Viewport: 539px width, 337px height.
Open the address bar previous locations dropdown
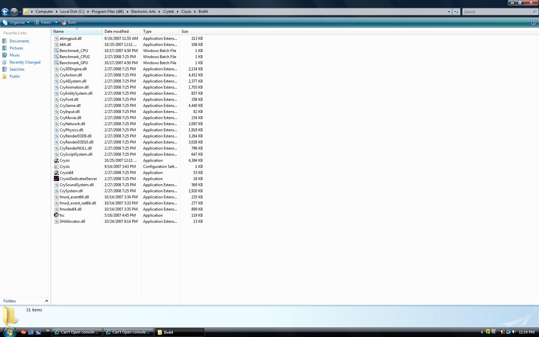tap(449, 12)
